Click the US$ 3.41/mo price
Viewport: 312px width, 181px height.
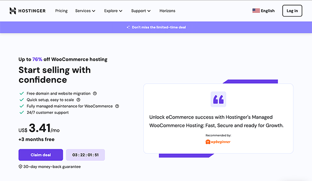pos(39,128)
